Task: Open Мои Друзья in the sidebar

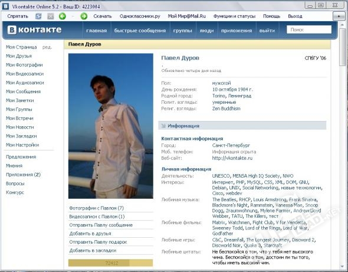Action: pos(19,56)
